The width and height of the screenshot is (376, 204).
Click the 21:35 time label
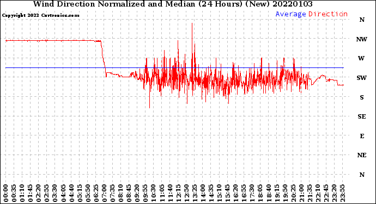click(x=309, y=193)
